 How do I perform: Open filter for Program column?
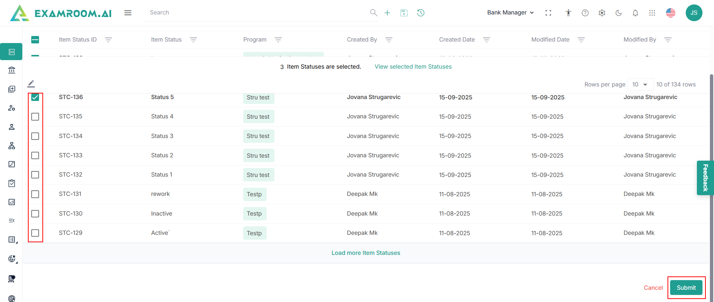pos(278,40)
